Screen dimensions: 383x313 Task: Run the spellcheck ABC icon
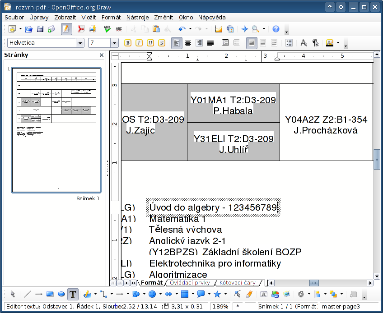(107, 29)
